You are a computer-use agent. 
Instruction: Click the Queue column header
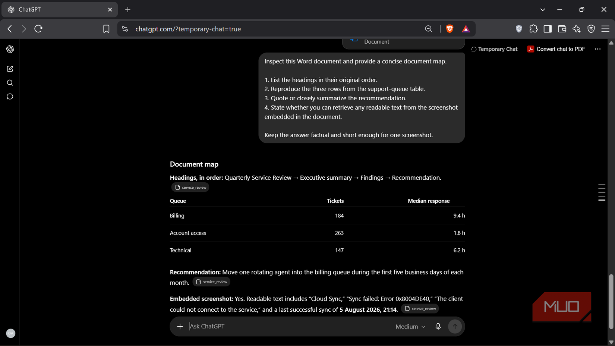pos(178,201)
